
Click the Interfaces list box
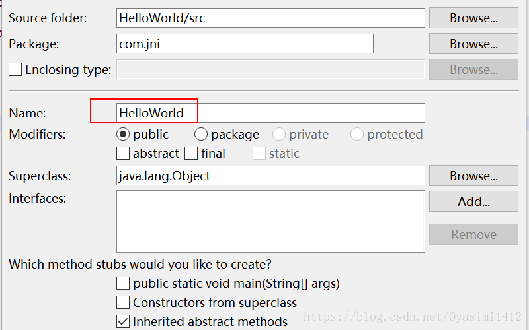[270, 221]
